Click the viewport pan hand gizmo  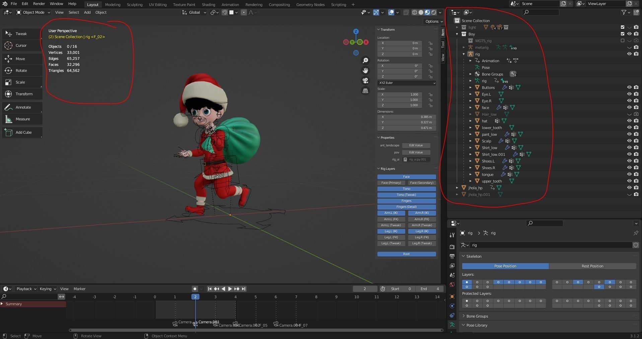click(365, 71)
